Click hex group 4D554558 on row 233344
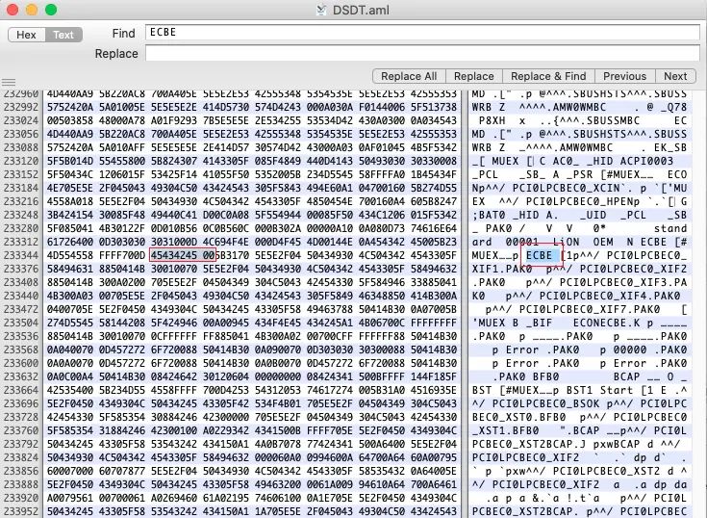 tap(70, 255)
